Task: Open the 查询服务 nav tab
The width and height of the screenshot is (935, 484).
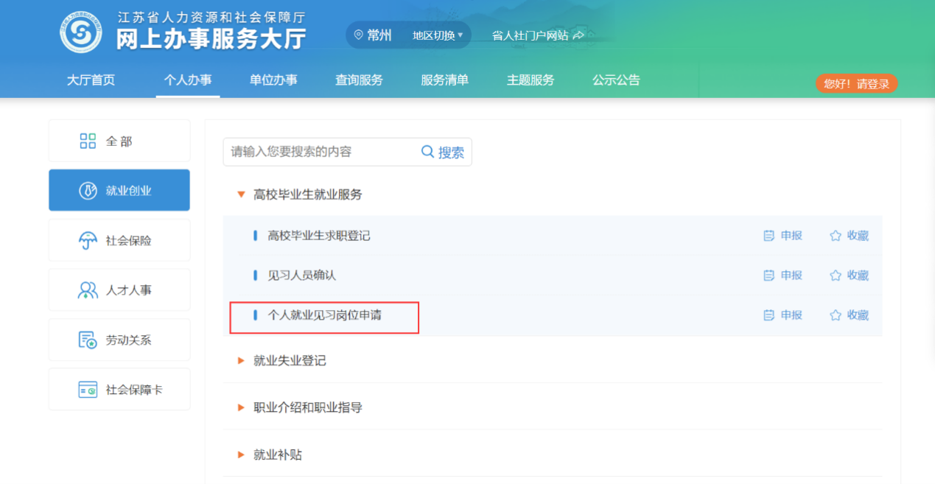Action: (x=359, y=80)
